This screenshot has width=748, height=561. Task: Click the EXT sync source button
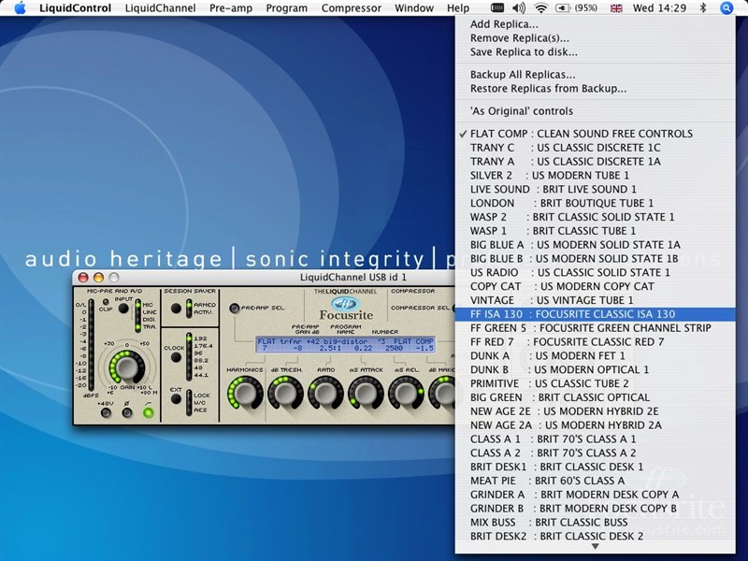[x=176, y=398]
